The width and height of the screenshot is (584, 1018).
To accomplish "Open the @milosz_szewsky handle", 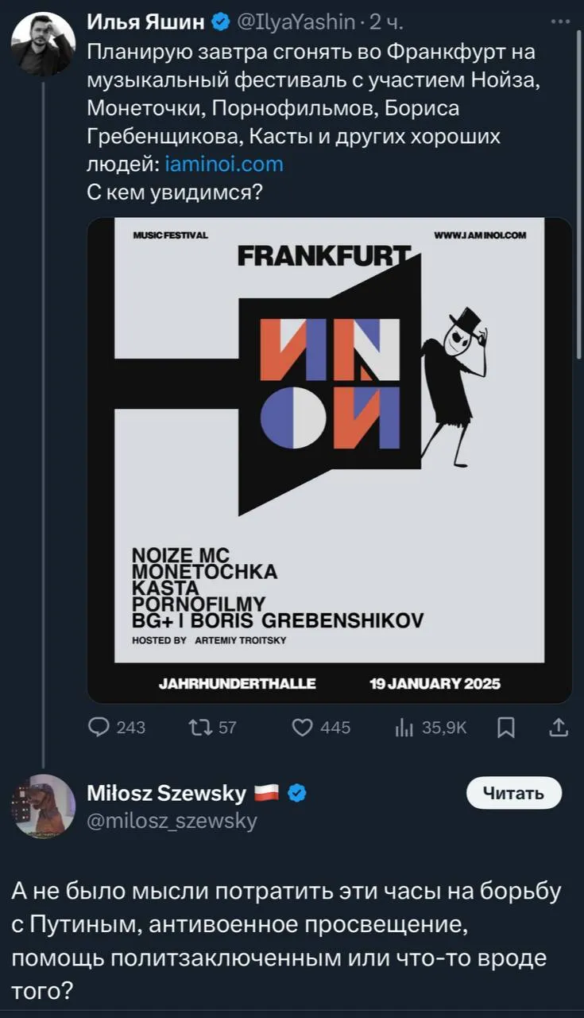I will point(172,820).
